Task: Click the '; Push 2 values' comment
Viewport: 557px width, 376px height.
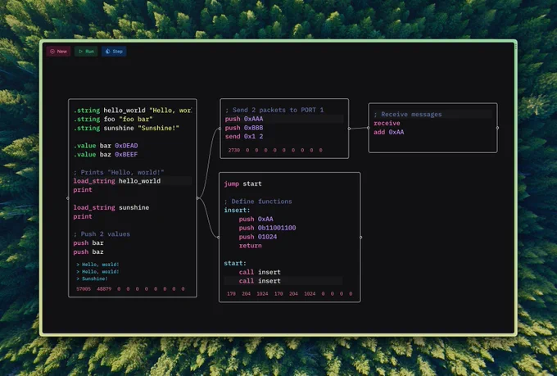Action: (102, 234)
